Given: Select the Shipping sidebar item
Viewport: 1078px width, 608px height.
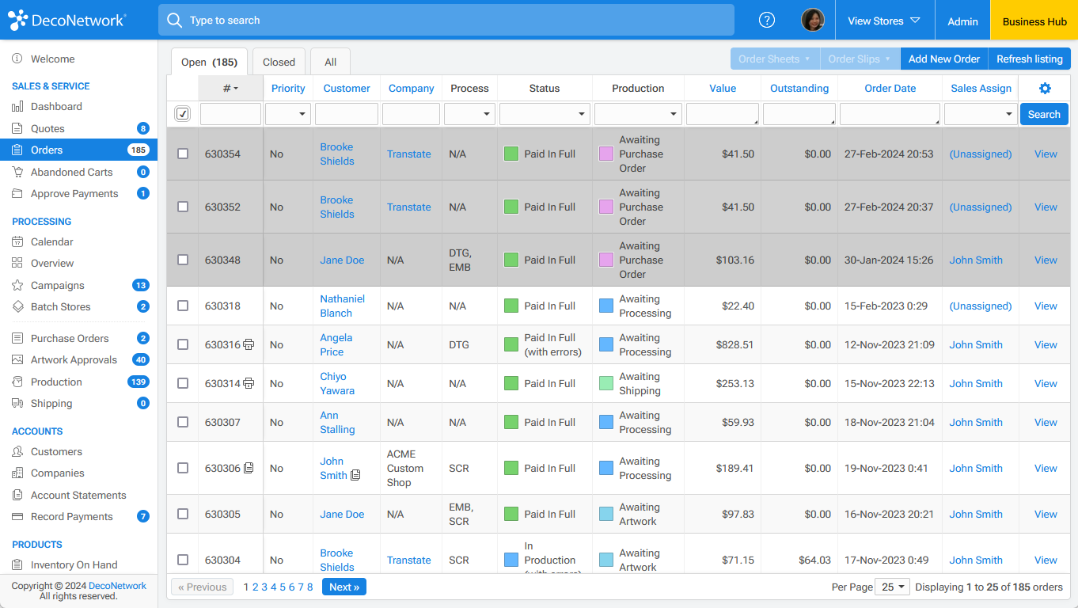Looking at the screenshot, I should coord(49,403).
